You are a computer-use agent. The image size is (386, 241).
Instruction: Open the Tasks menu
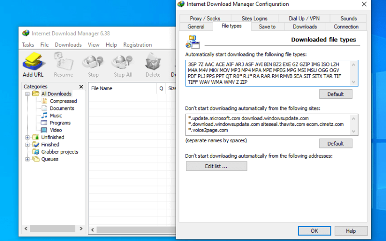click(28, 45)
